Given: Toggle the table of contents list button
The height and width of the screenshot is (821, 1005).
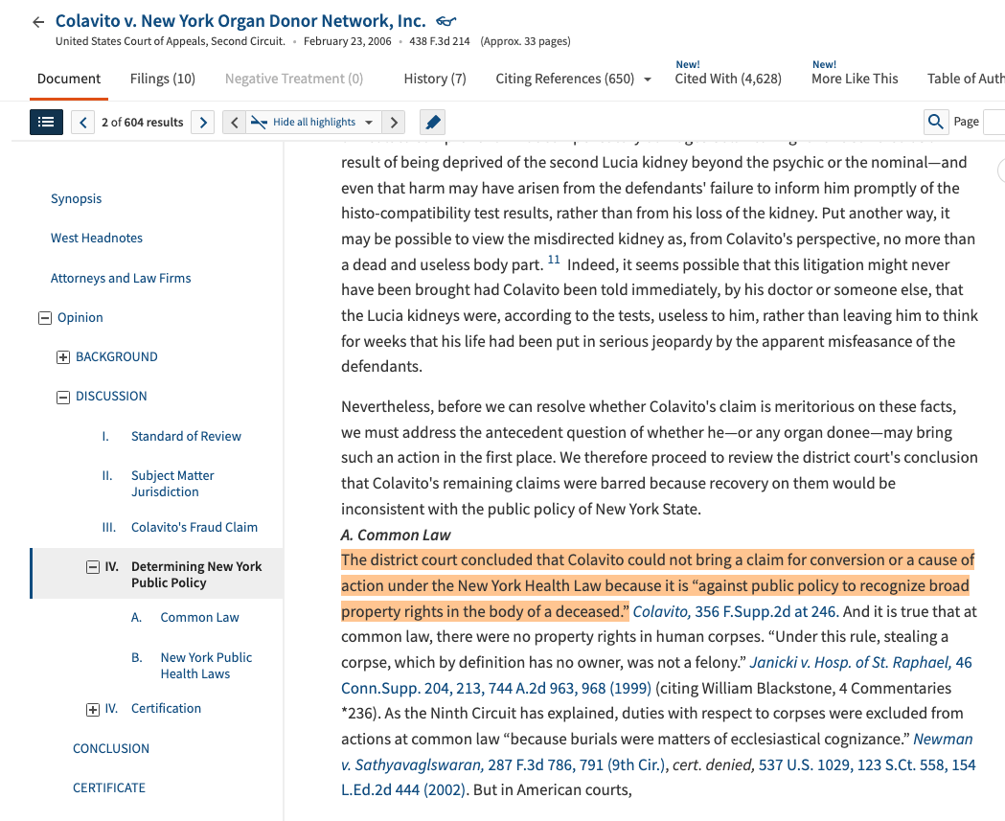Looking at the screenshot, I should [46, 122].
